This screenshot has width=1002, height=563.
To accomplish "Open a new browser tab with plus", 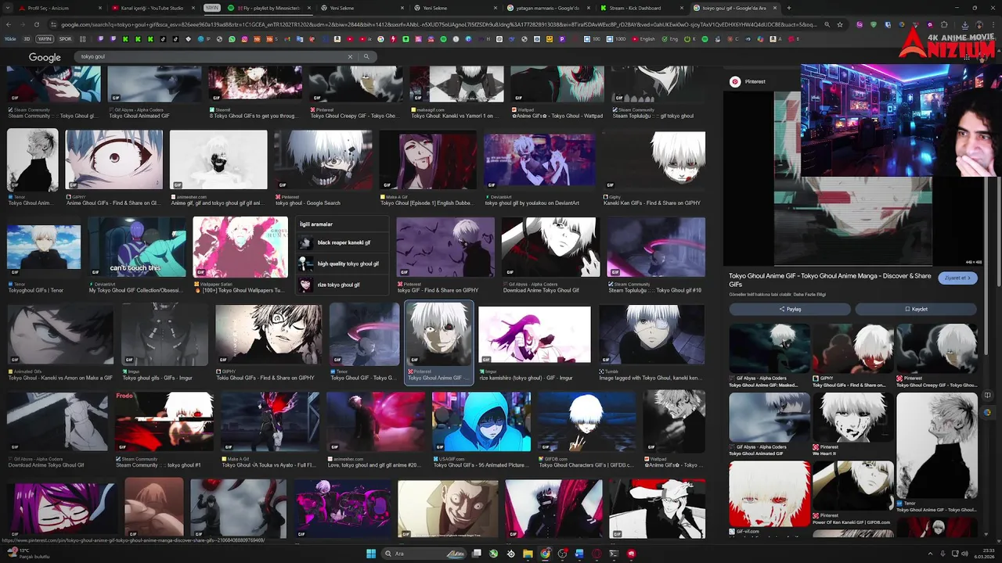I will coord(788,8).
